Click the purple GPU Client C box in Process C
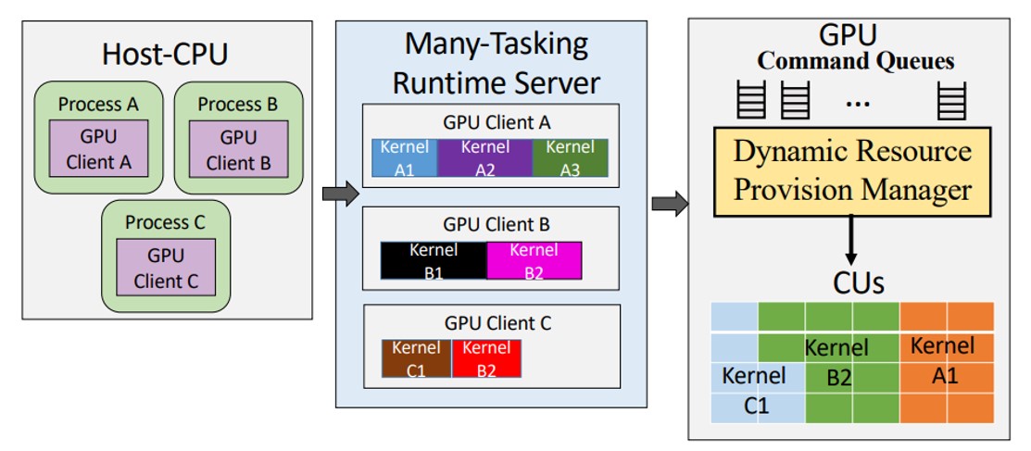Viewport: 1031px width, 451px height. click(x=166, y=268)
